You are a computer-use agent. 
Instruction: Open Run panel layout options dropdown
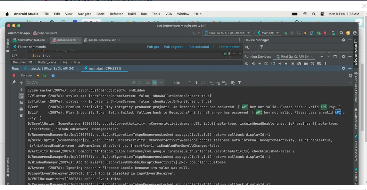pyautogui.click(x=350, y=75)
